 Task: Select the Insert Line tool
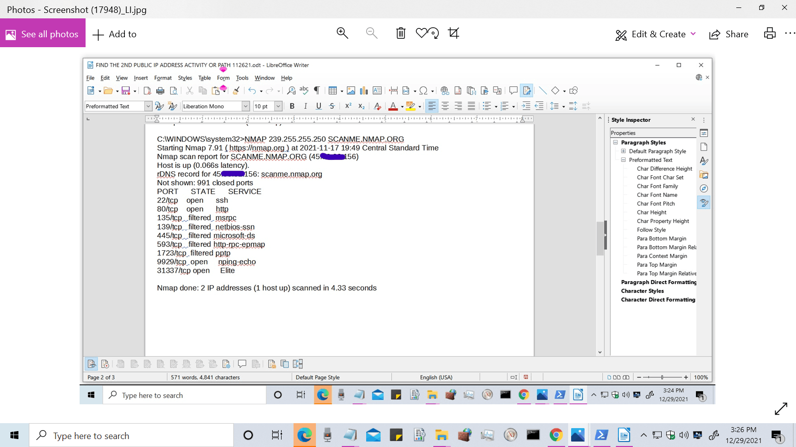click(543, 90)
